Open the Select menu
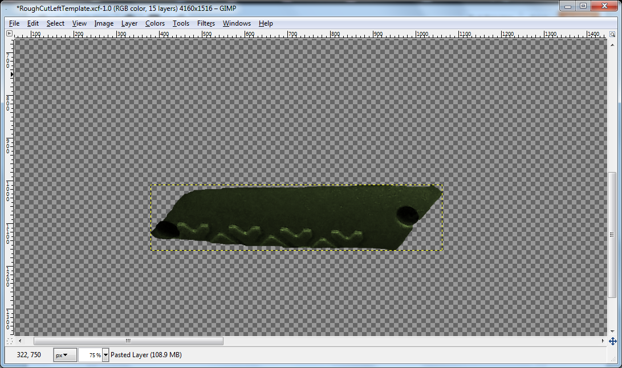 pyautogui.click(x=55, y=23)
